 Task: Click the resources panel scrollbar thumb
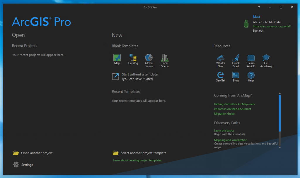point(280,113)
